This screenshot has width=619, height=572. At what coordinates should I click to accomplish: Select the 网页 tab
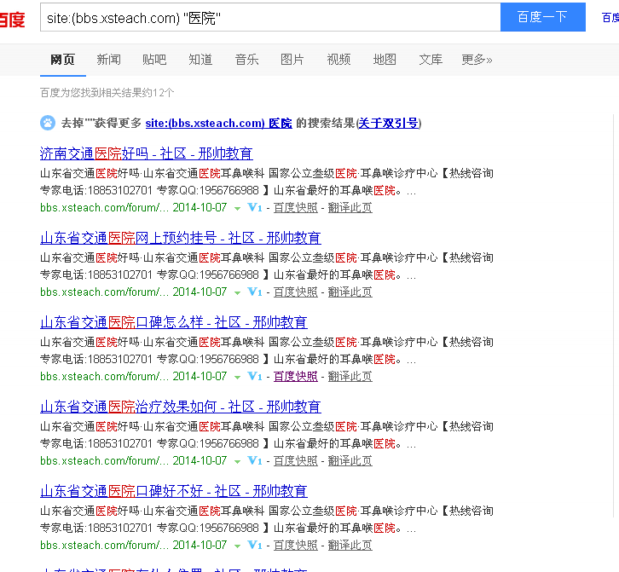63,60
